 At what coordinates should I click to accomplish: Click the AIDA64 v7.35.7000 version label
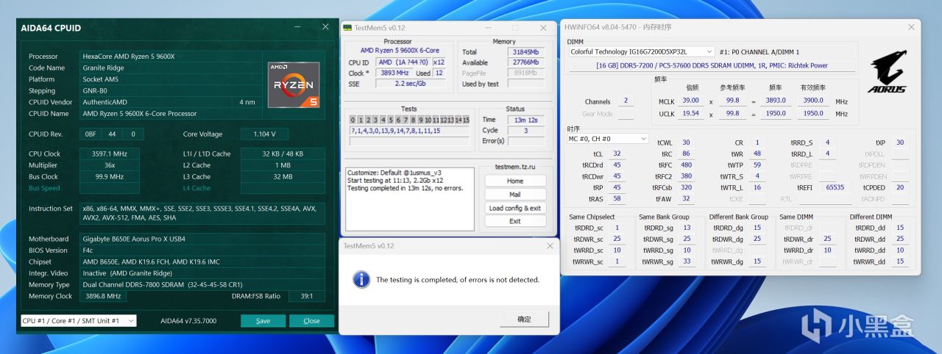click(x=188, y=321)
